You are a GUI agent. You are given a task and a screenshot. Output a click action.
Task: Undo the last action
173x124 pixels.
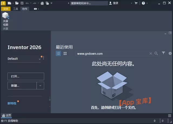27,3
